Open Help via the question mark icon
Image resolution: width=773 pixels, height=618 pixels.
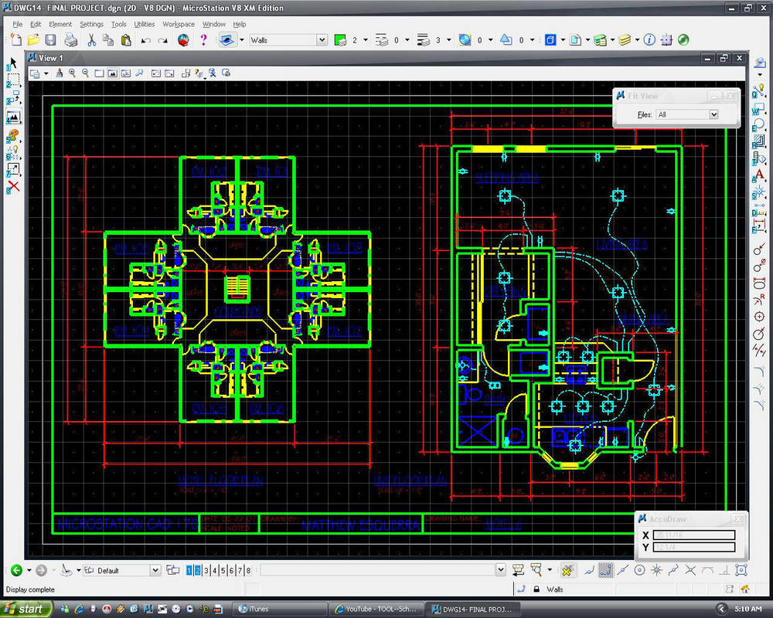coord(203,40)
